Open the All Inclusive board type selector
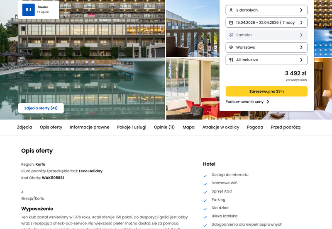The height and width of the screenshot is (229, 332). tap(266, 60)
